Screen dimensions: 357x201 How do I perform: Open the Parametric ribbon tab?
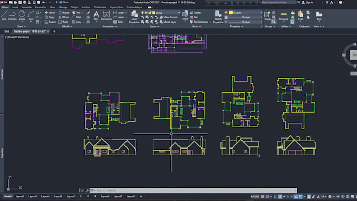40,7
